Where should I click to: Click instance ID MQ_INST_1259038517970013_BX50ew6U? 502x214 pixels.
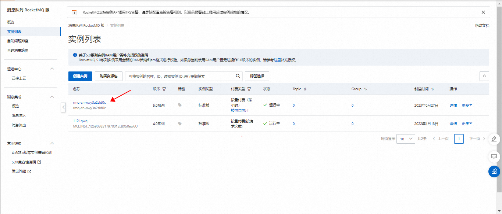(x=105, y=126)
